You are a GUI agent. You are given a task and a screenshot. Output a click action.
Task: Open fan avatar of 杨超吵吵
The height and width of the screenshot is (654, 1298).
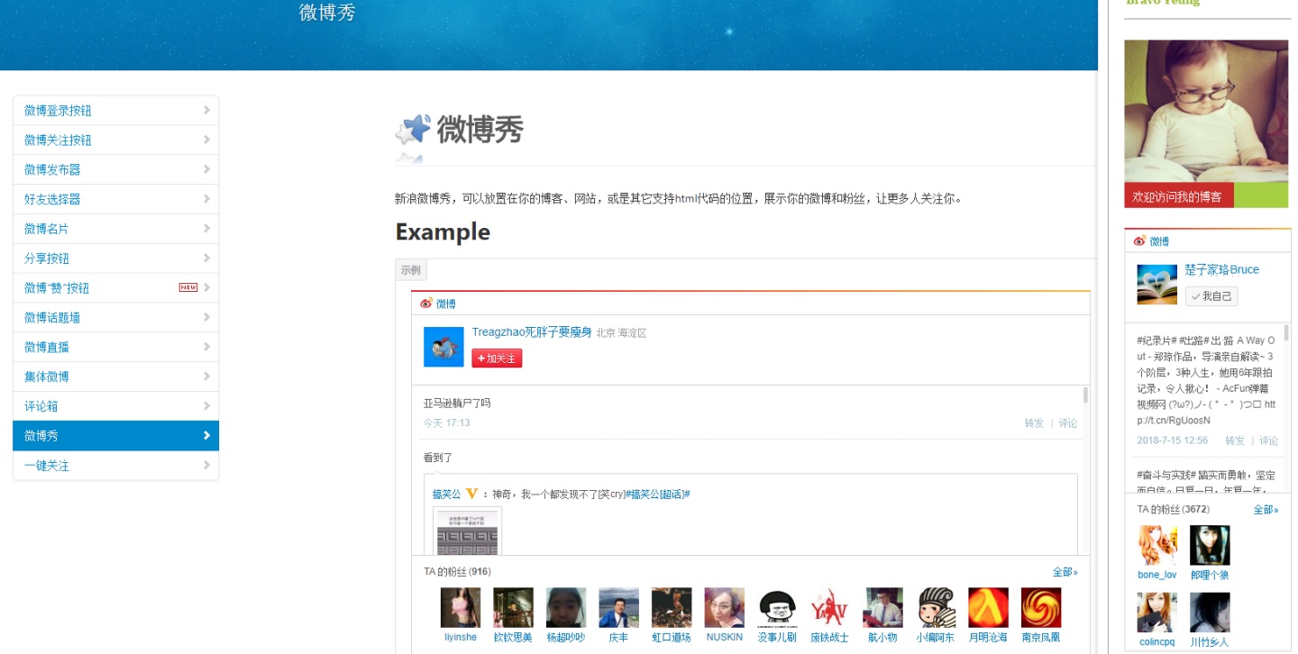click(566, 608)
